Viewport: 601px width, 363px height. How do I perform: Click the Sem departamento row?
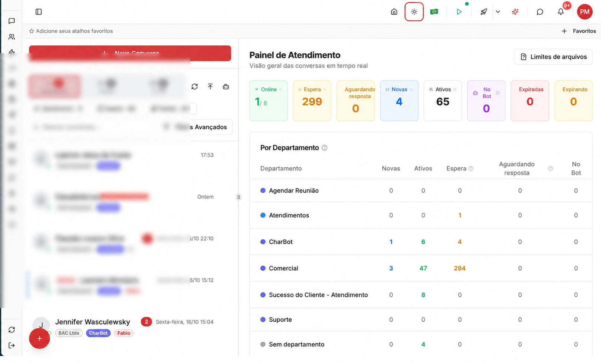421,344
